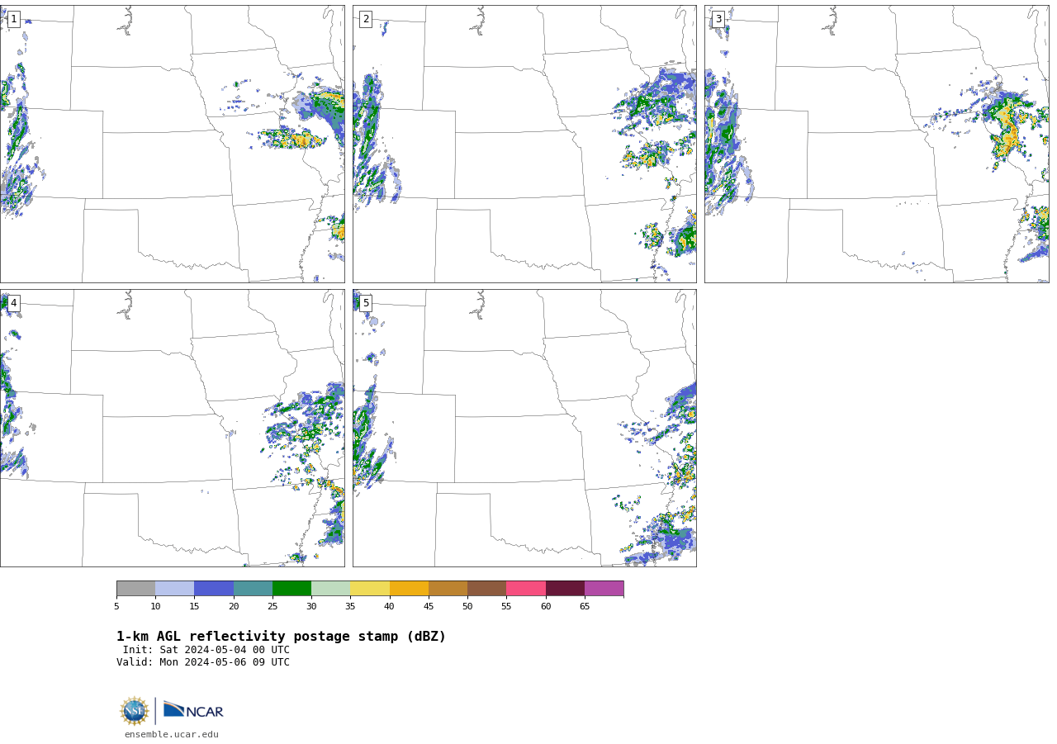Click the colorbar tick label 65
The width and height of the screenshot is (1057, 744).
click(585, 607)
